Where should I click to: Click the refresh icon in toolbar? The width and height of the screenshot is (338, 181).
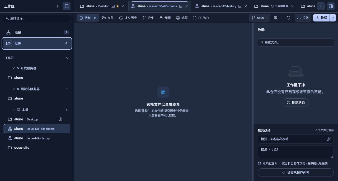tap(288, 18)
